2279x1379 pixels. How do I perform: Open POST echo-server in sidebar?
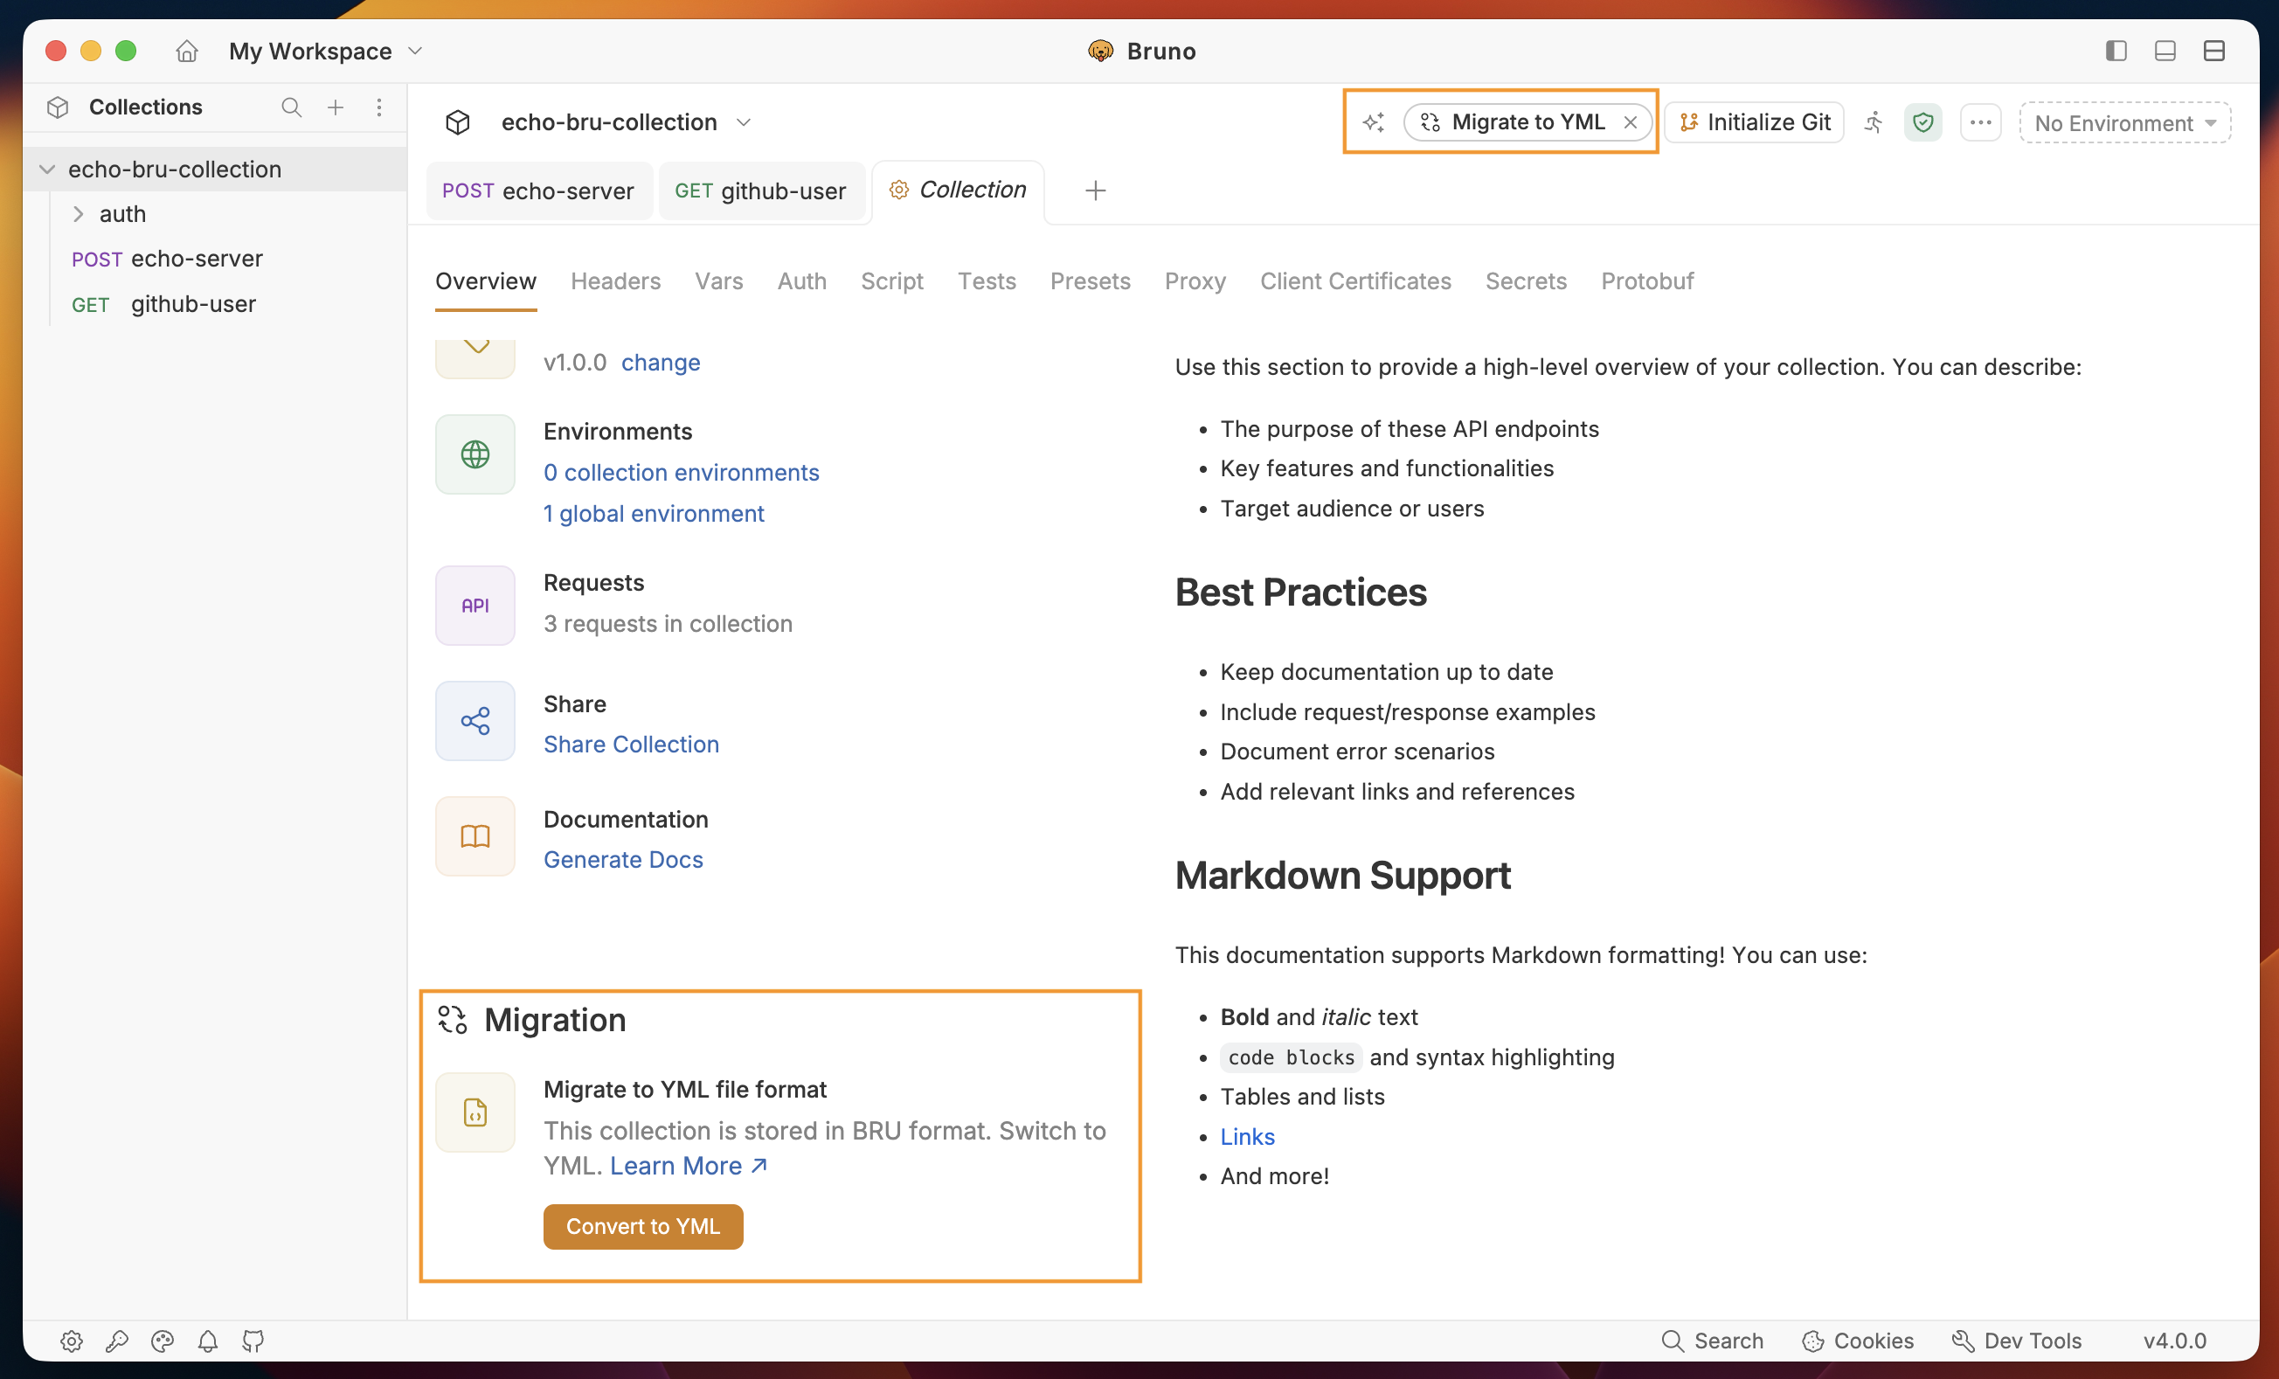point(168,259)
